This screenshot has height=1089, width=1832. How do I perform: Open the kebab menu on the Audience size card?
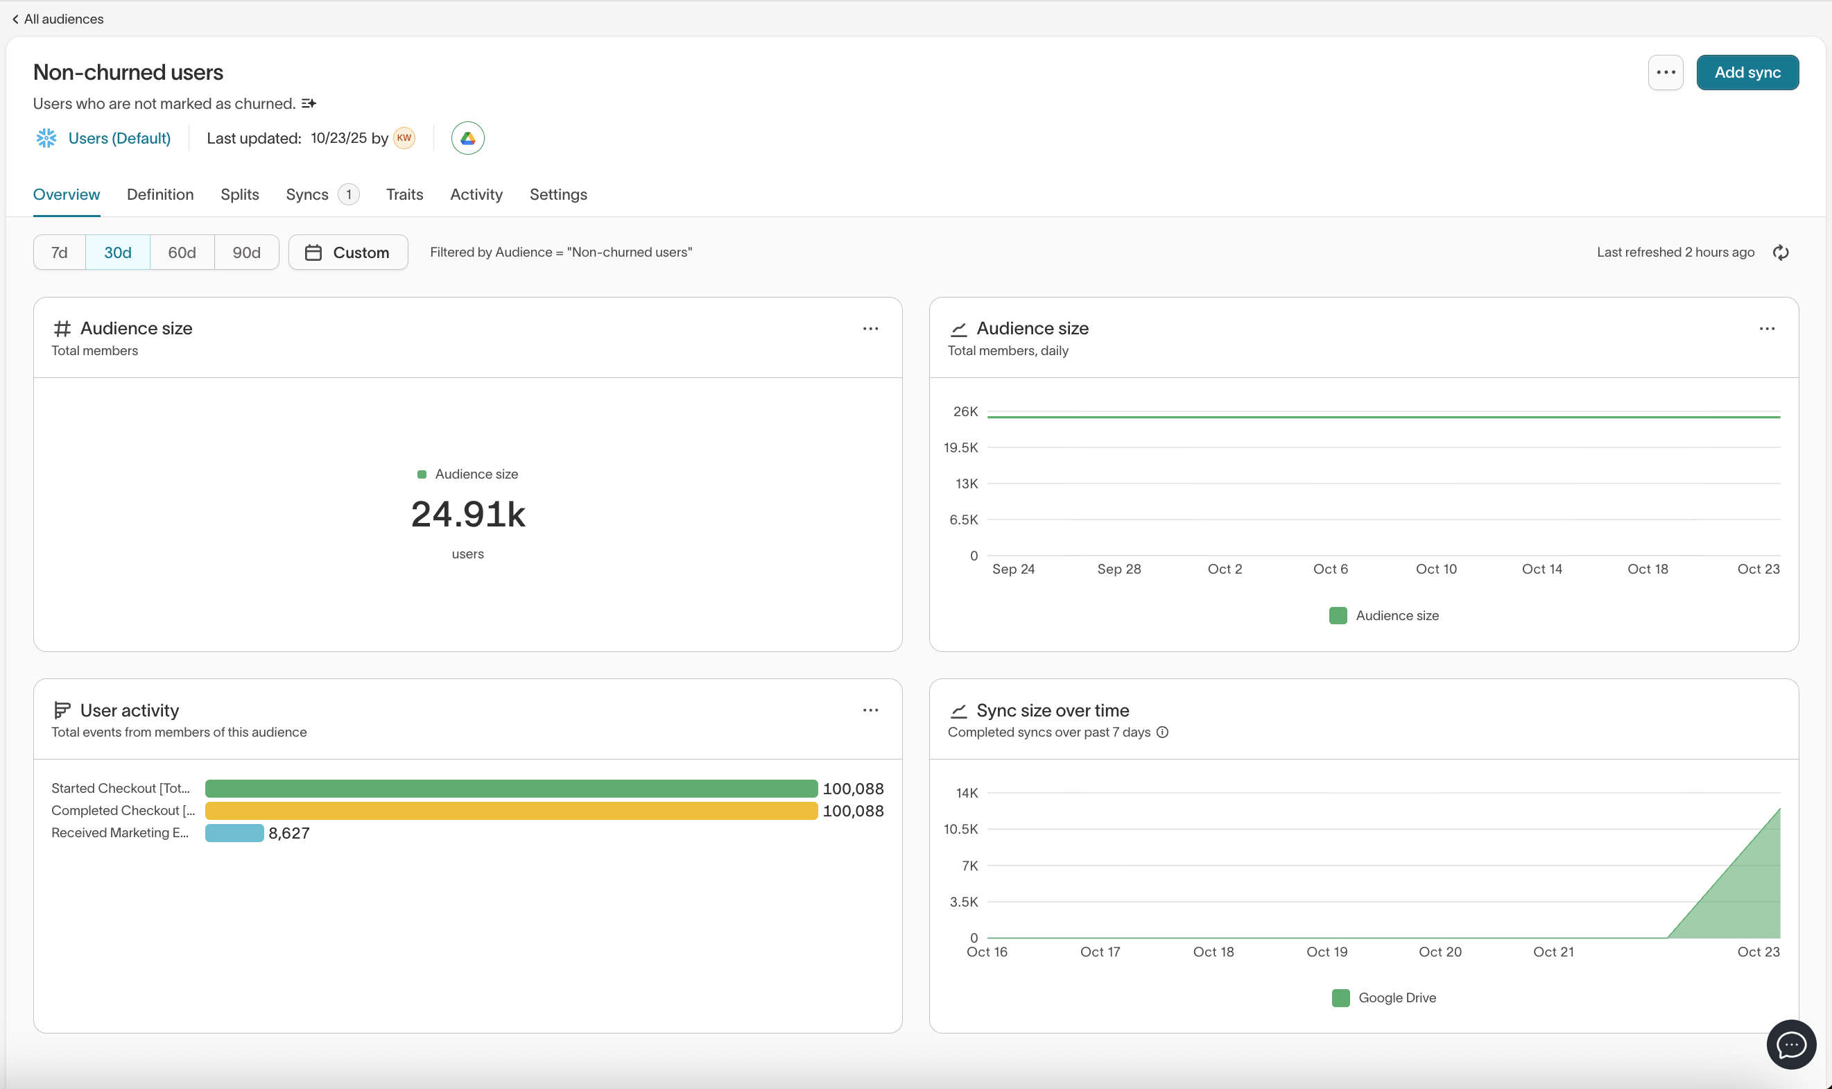pyautogui.click(x=870, y=328)
